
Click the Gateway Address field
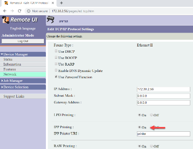[x=164, y=103]
